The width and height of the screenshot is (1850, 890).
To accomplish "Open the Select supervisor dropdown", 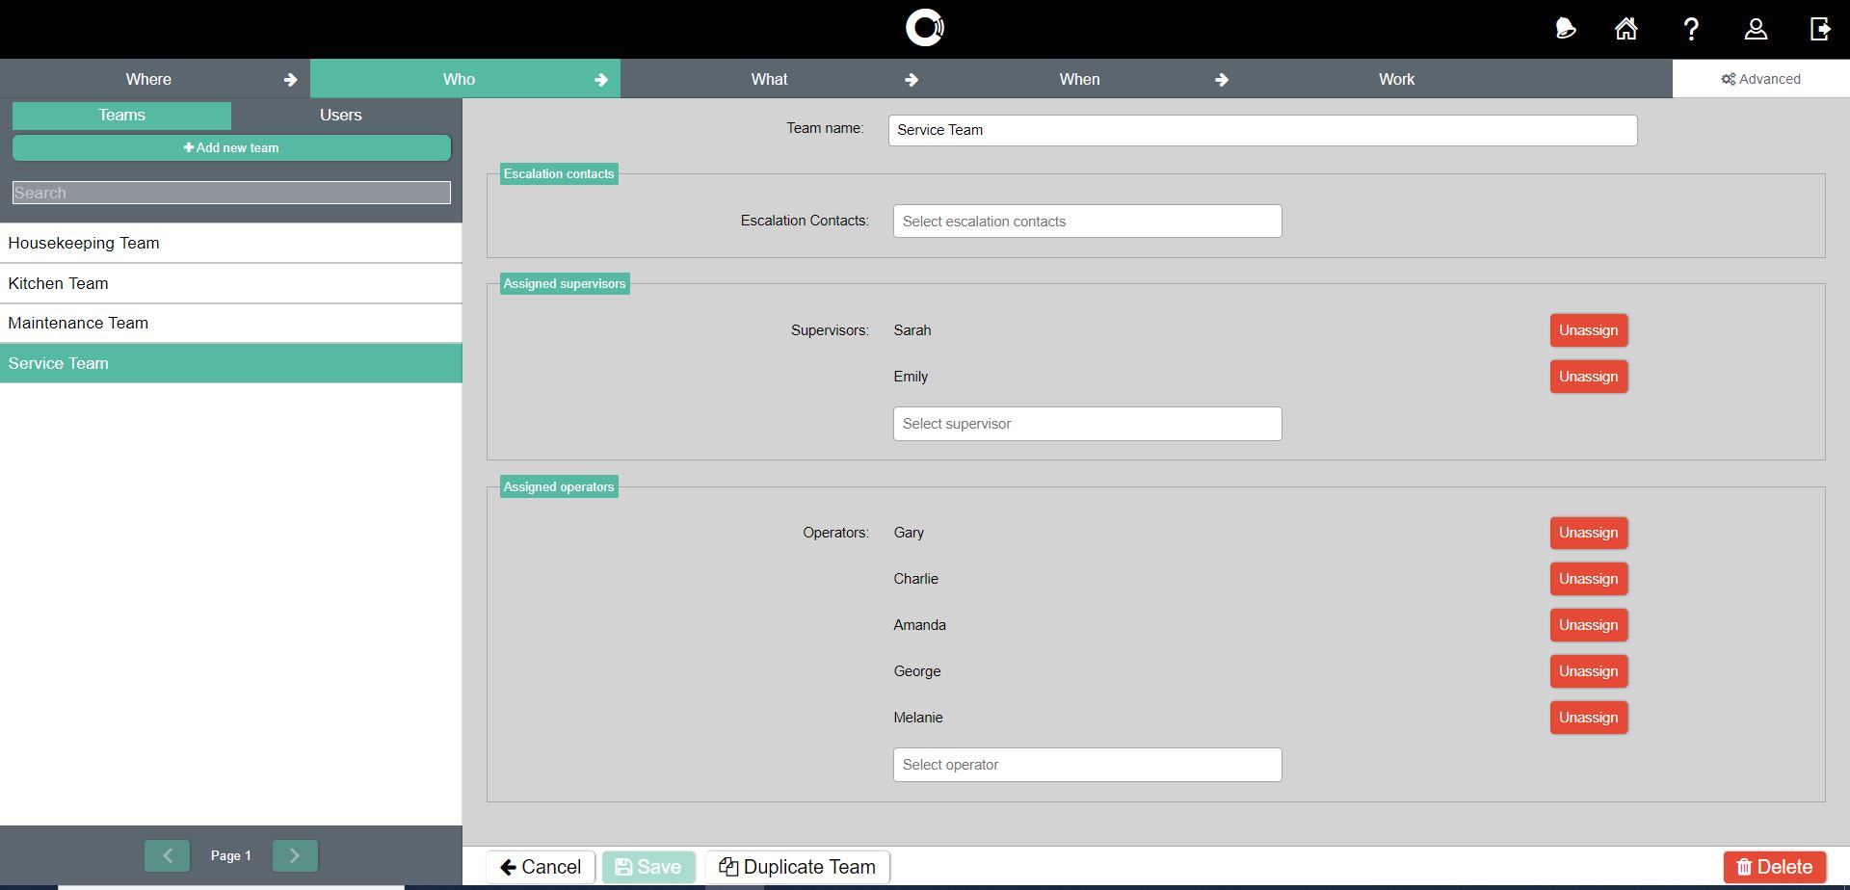I will [x=1087, y=424].
